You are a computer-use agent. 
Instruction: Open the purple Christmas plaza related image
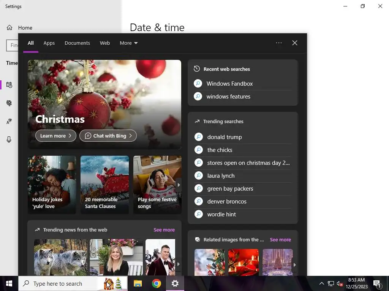278,262
